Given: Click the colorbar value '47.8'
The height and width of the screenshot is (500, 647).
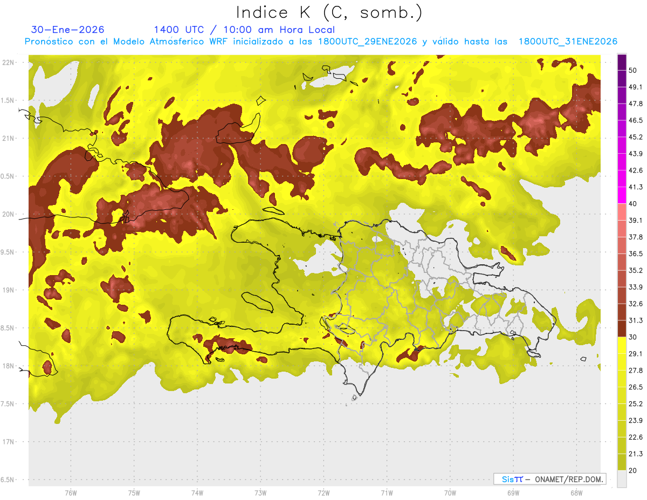Looking at the screenshot, I should pyautogui.click(x=636, y=104).
